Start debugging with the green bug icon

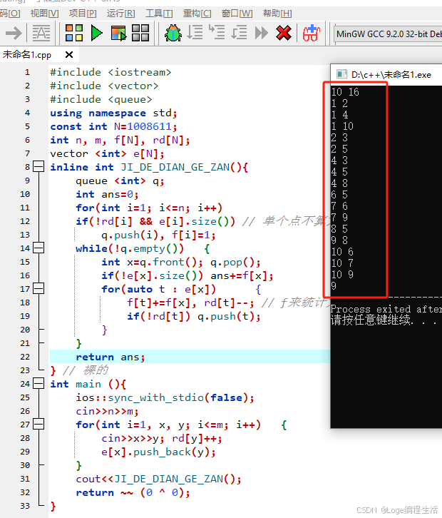(173, 33)
